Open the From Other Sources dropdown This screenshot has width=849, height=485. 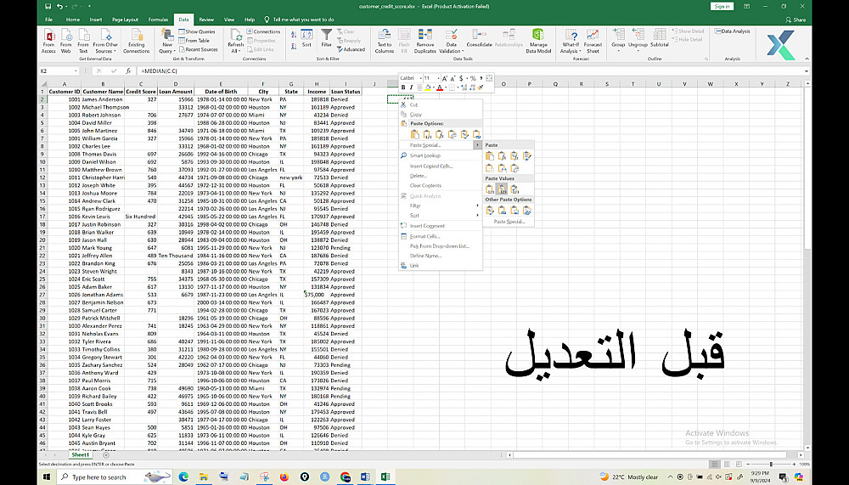click(105, 41)
